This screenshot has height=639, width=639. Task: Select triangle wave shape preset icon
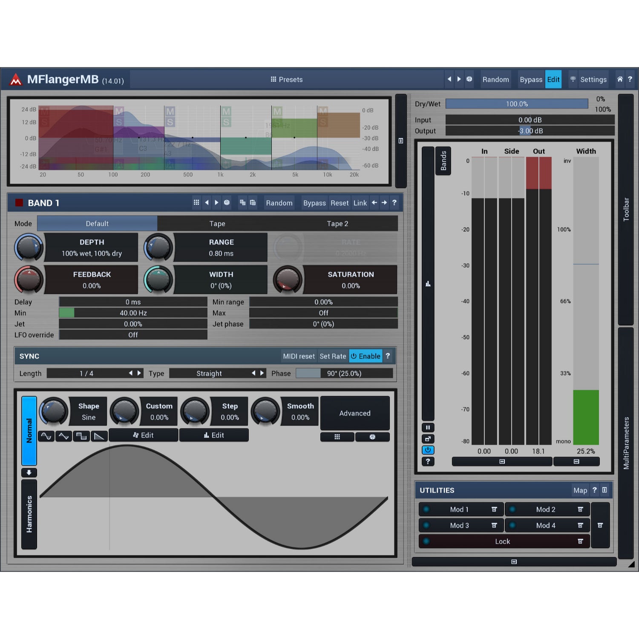pos(64,436)
